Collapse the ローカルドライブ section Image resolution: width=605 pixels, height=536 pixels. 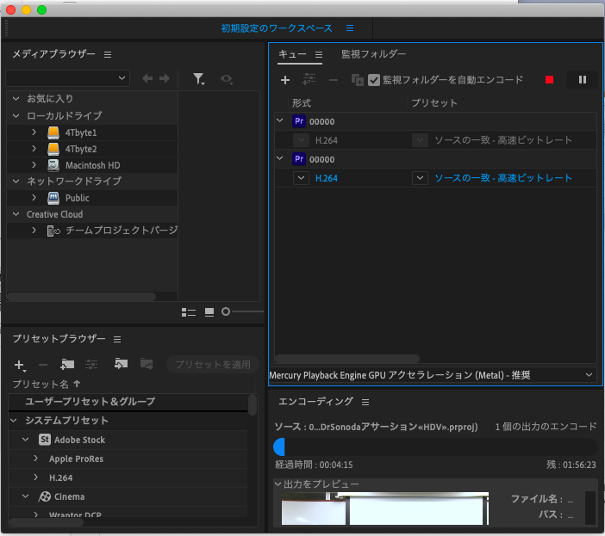tap(16, 115)
